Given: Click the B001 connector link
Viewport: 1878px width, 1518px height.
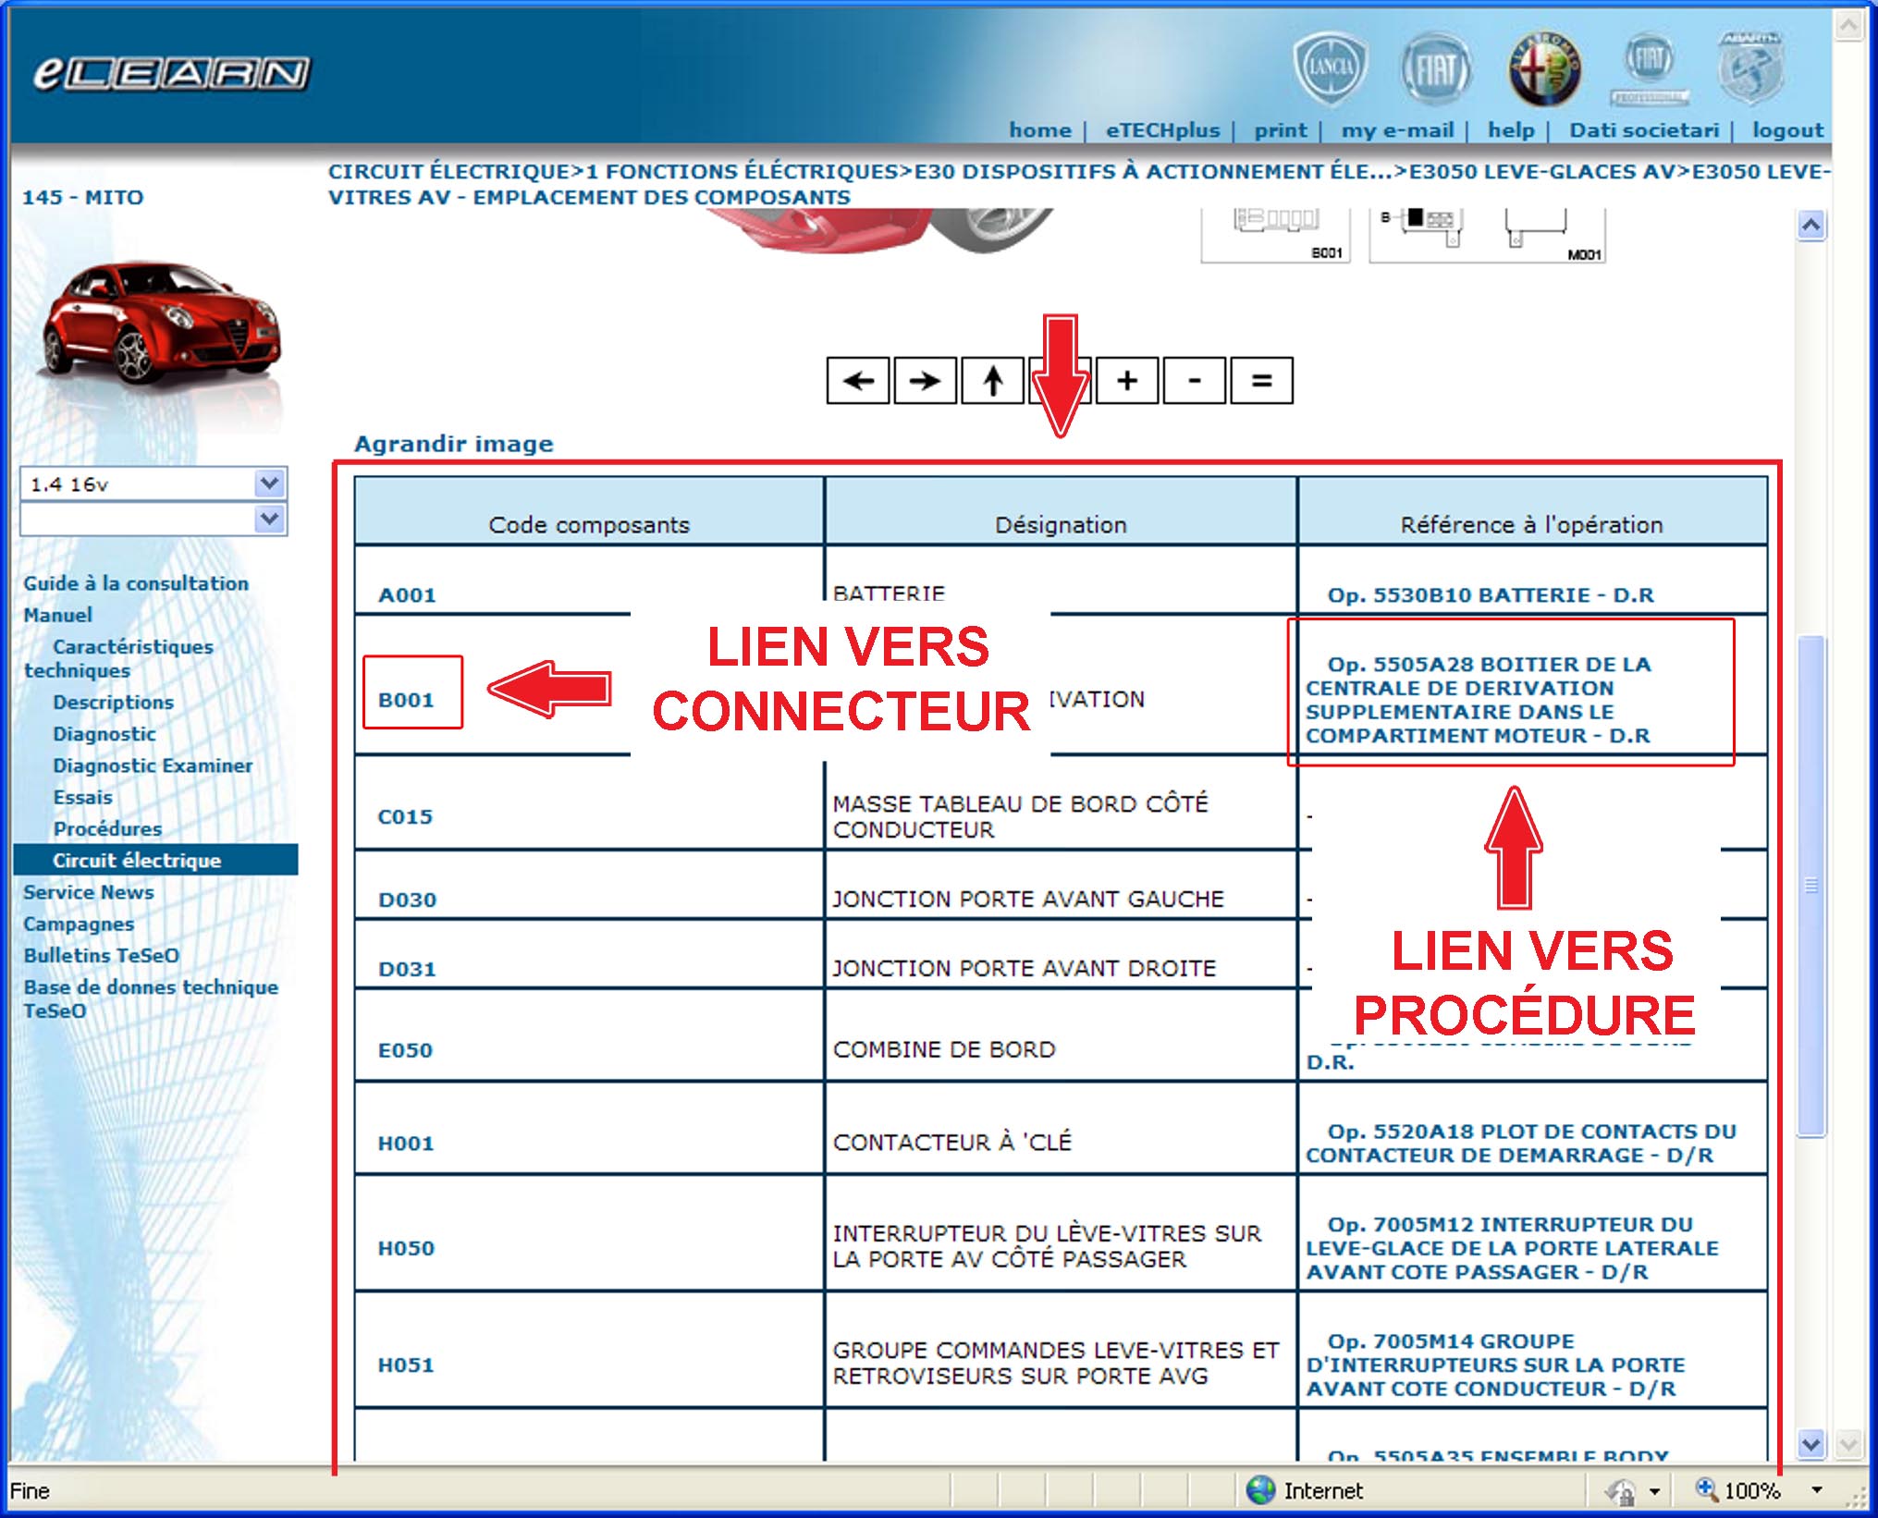Looking at the screenshot, I should point(406,700).
